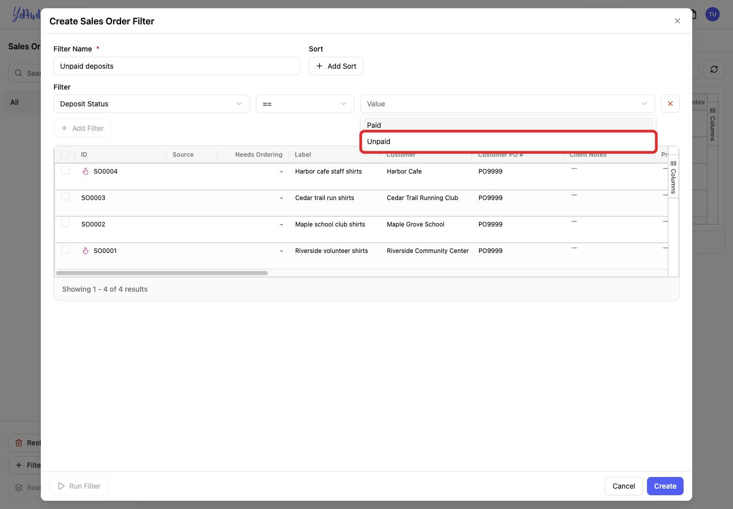
Task: Close the Create Sales Order Filter dialog
Action: pos(677,21)
